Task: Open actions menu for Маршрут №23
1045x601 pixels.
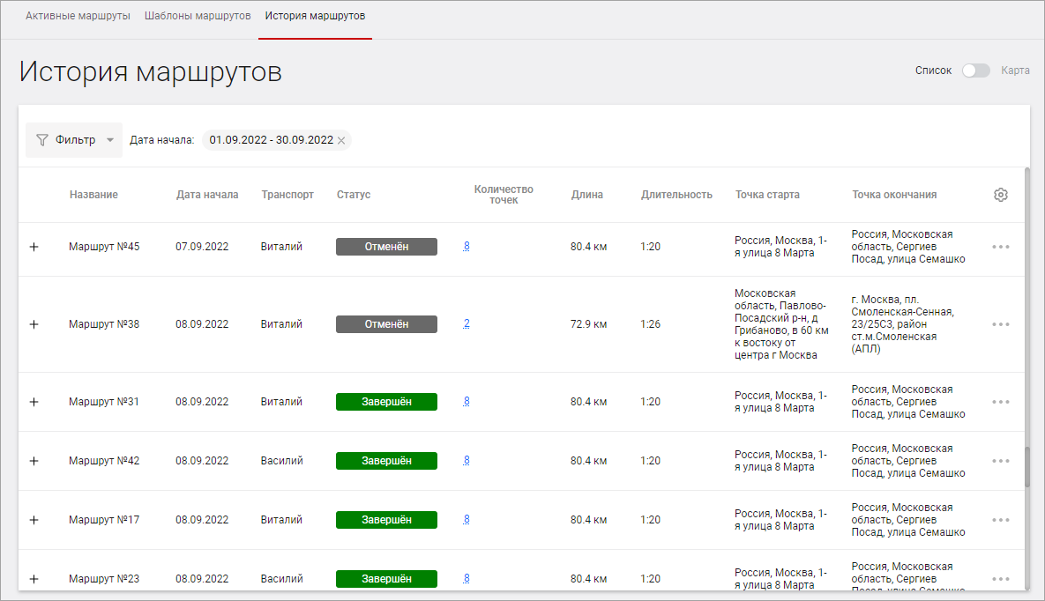Action: tap(1000, 579)
